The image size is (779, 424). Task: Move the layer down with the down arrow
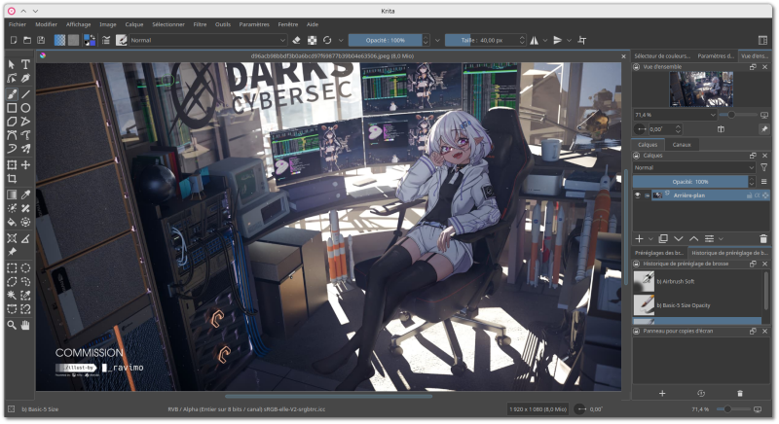pos(678,239)
